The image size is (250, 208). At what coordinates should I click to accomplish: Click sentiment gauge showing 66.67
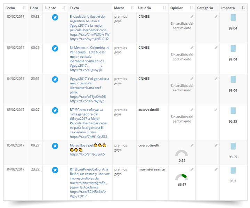click(182, 177)
